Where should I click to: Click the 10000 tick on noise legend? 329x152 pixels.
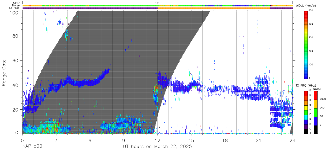322,99
